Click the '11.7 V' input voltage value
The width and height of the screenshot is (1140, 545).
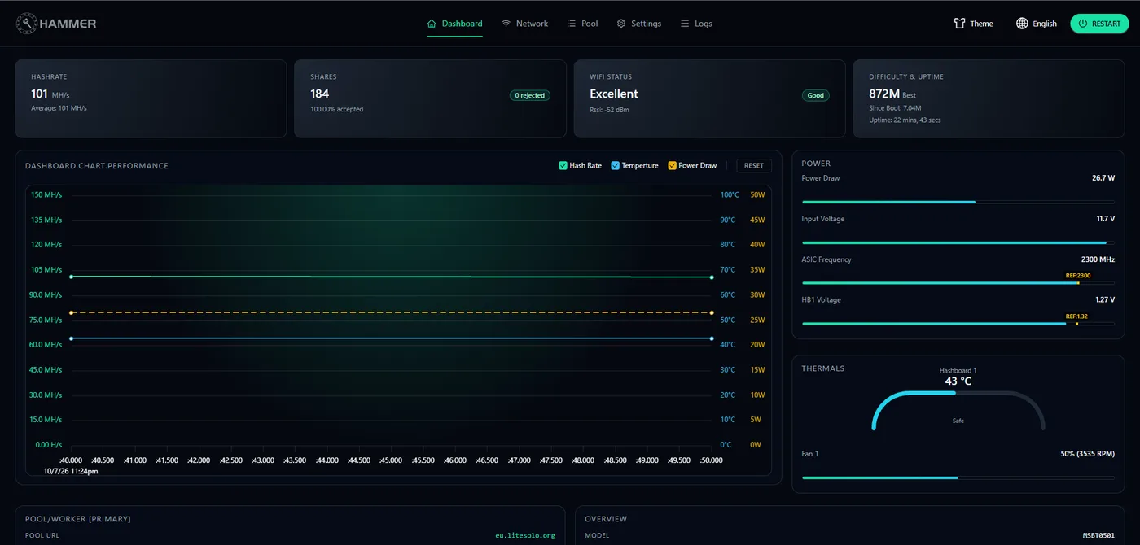[x=1105, y=218]
